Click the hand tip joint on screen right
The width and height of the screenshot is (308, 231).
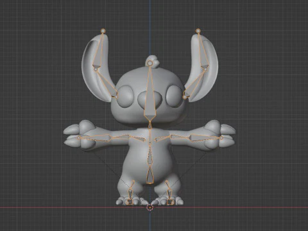[x=221, y=137]
